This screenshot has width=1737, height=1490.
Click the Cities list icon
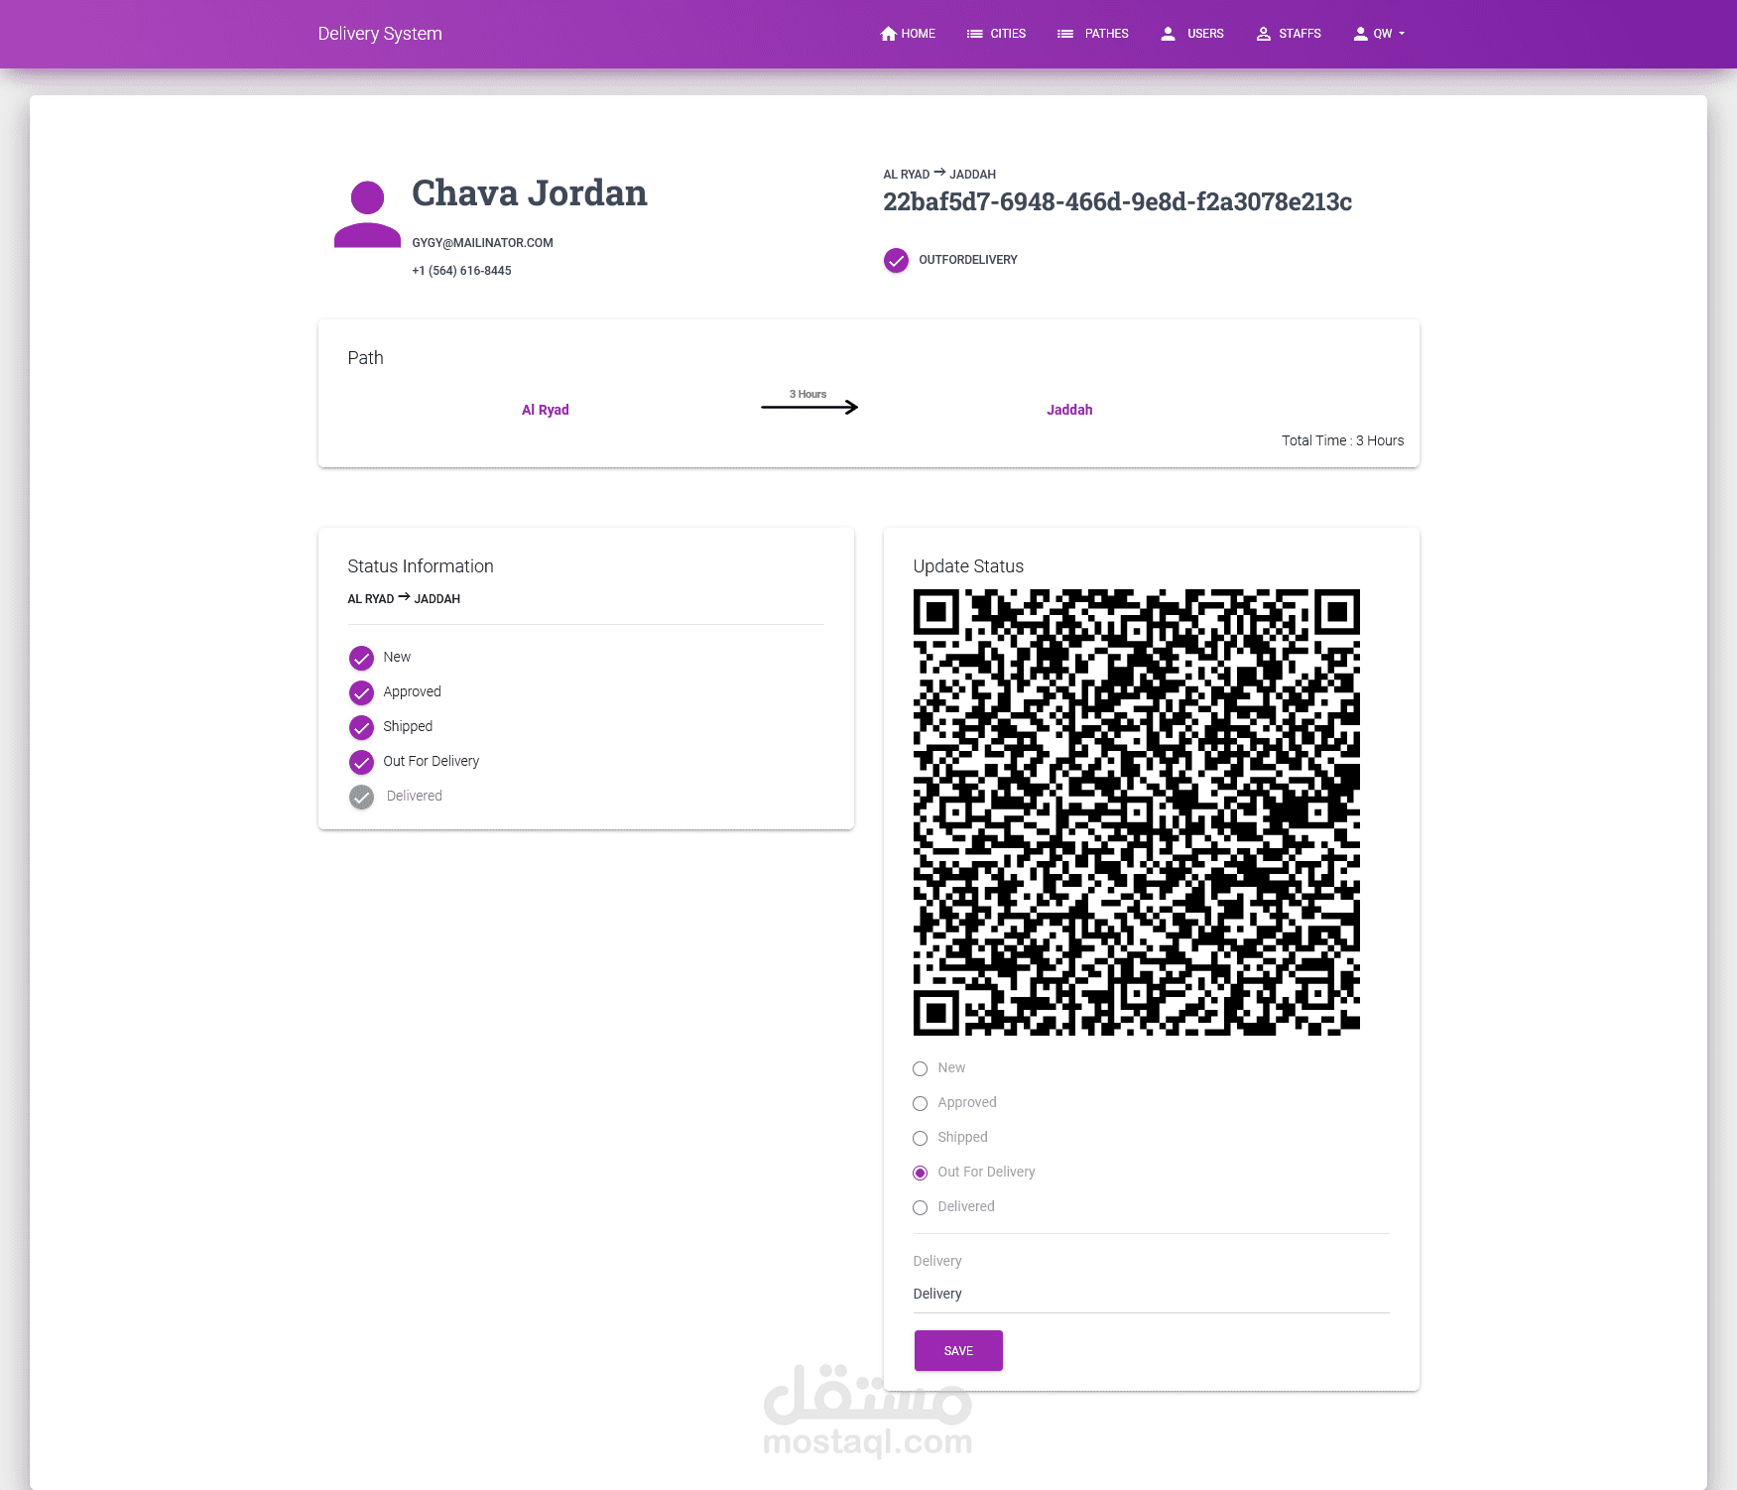point(974,34)
